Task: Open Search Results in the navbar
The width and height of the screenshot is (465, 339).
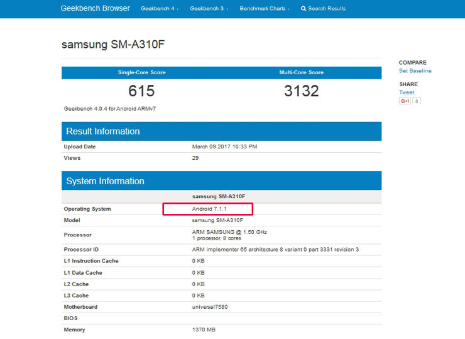Action: 323,9
